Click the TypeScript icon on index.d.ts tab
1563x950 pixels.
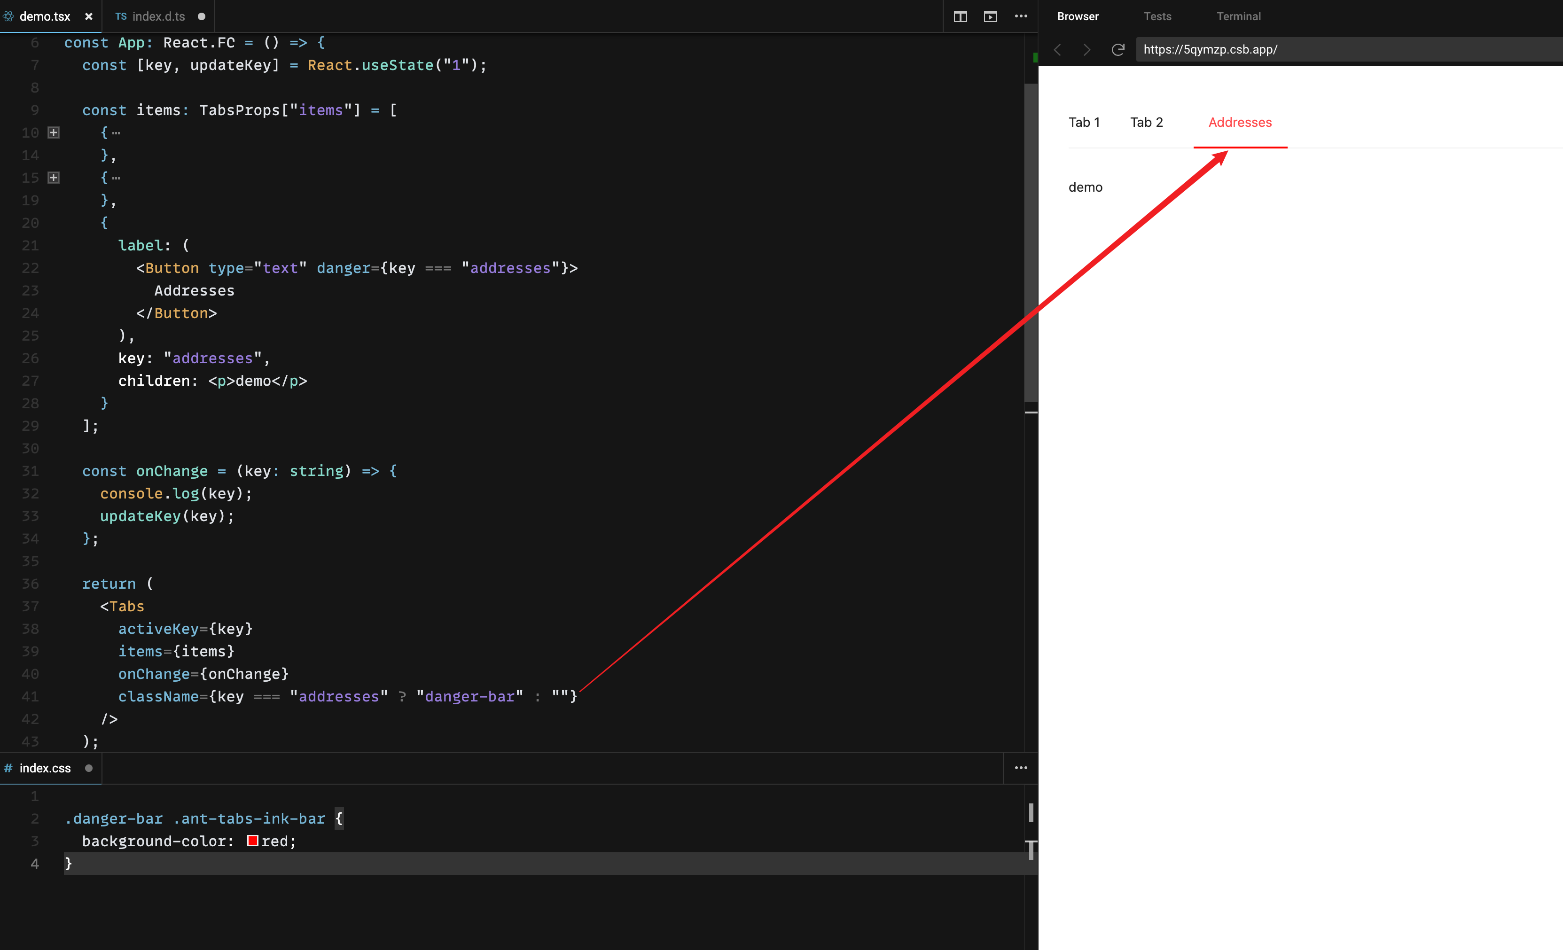(x=122, y=16)
